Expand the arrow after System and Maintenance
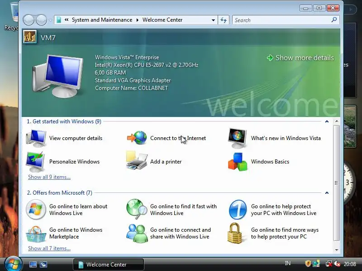Screen dimensions: 362x271 [138, 20]
